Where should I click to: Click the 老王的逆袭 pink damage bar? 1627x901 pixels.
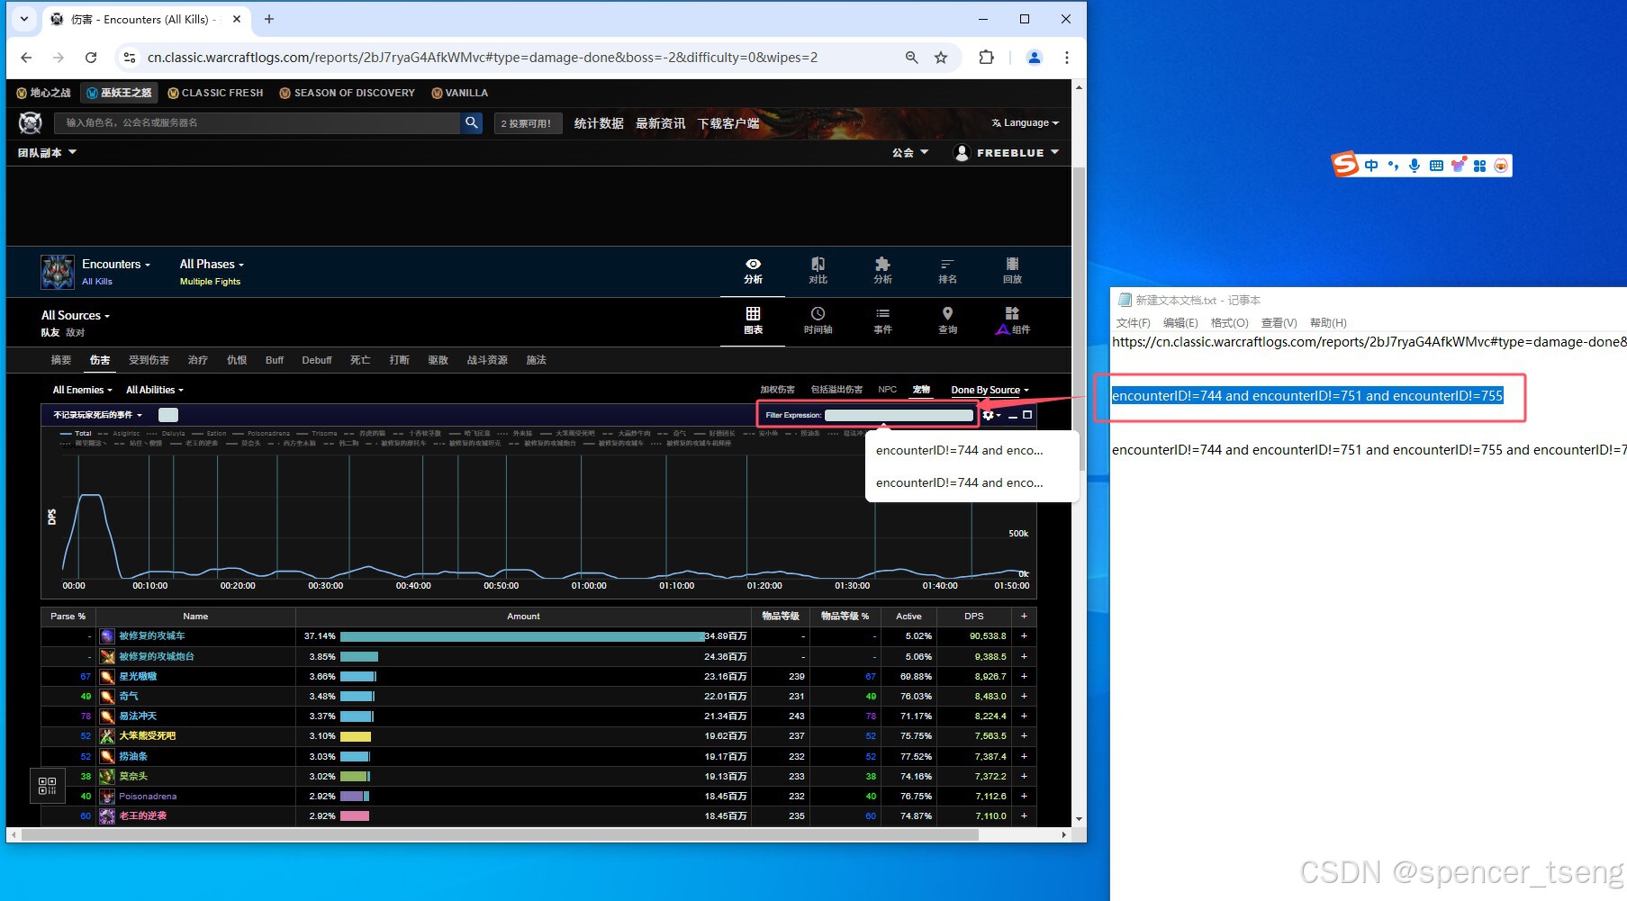coord(355,816)
